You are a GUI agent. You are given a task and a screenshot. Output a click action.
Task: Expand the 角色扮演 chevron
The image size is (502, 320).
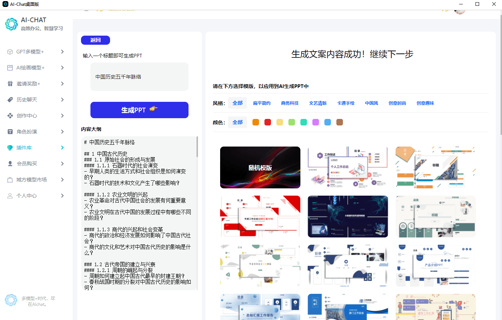[x=62, y=132]
